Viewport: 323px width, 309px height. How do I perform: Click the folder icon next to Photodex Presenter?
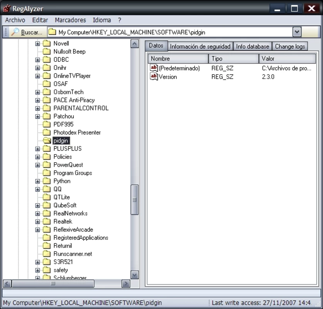47,132
